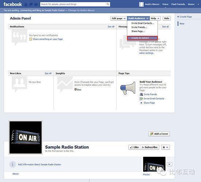The height and width of the screenshot is (182, 201).
Task: Click the Andre Kincer profile picture
Action: pos(141,4)
